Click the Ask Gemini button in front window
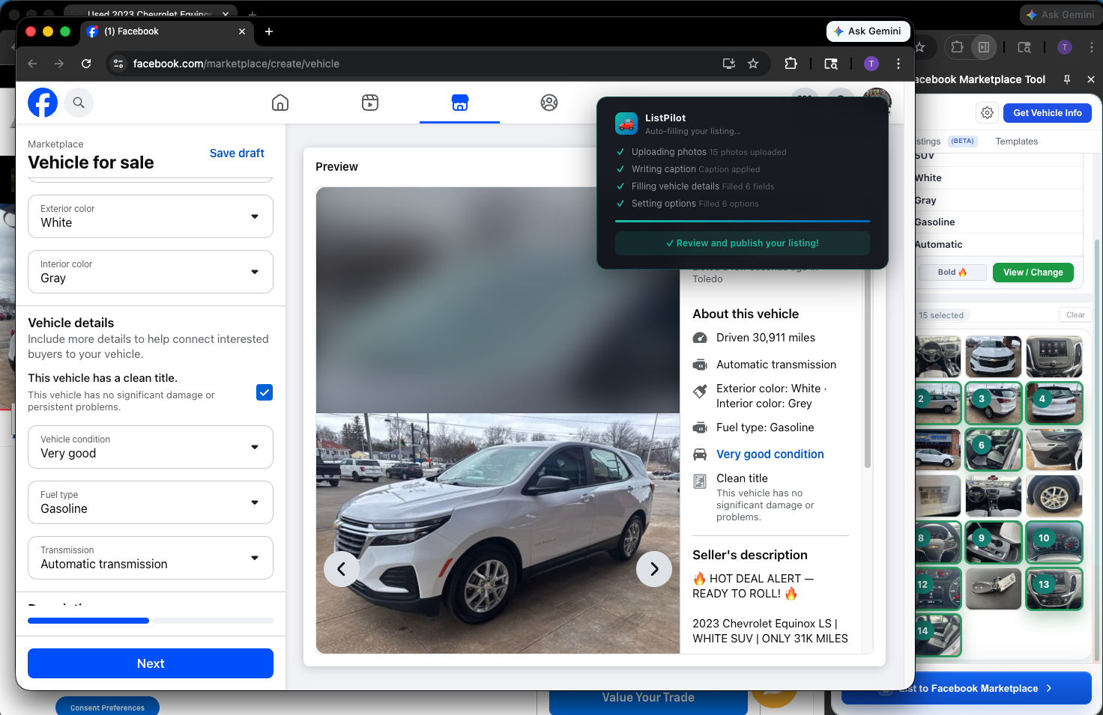 [868, 31]
